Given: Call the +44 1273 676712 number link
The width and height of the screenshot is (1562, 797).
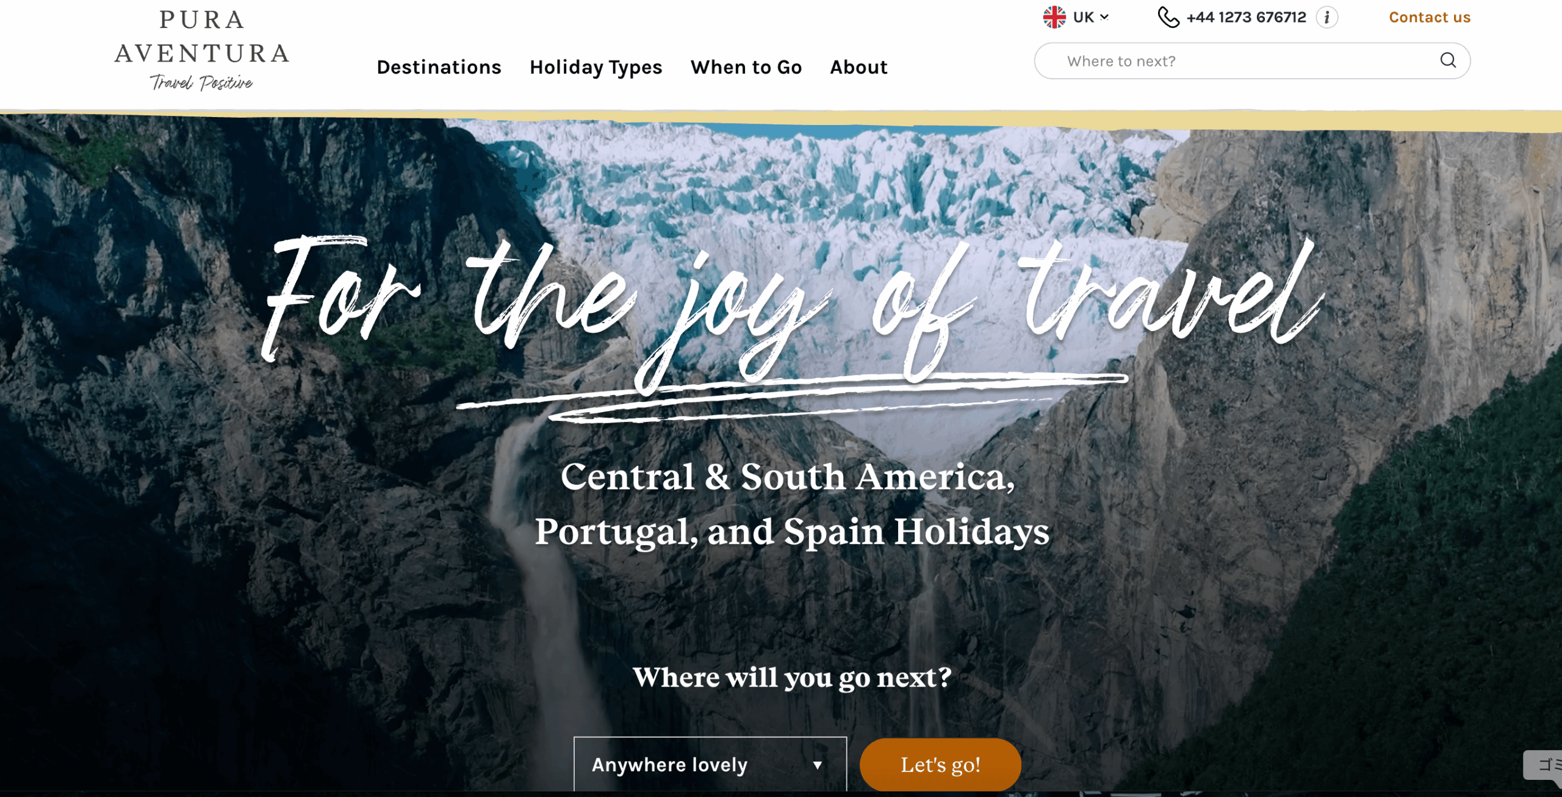Looking at the screenshot, I should (x=1246, y=17).
